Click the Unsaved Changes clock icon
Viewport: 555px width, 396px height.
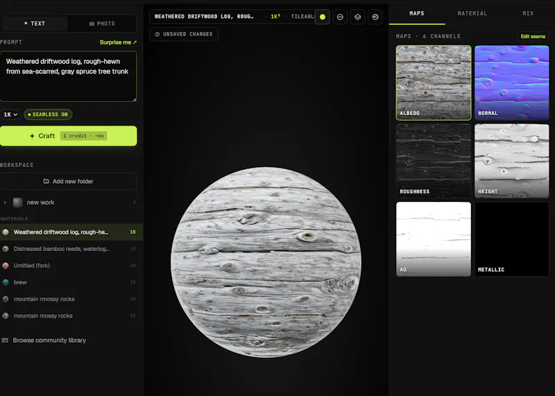coord(157,34)
